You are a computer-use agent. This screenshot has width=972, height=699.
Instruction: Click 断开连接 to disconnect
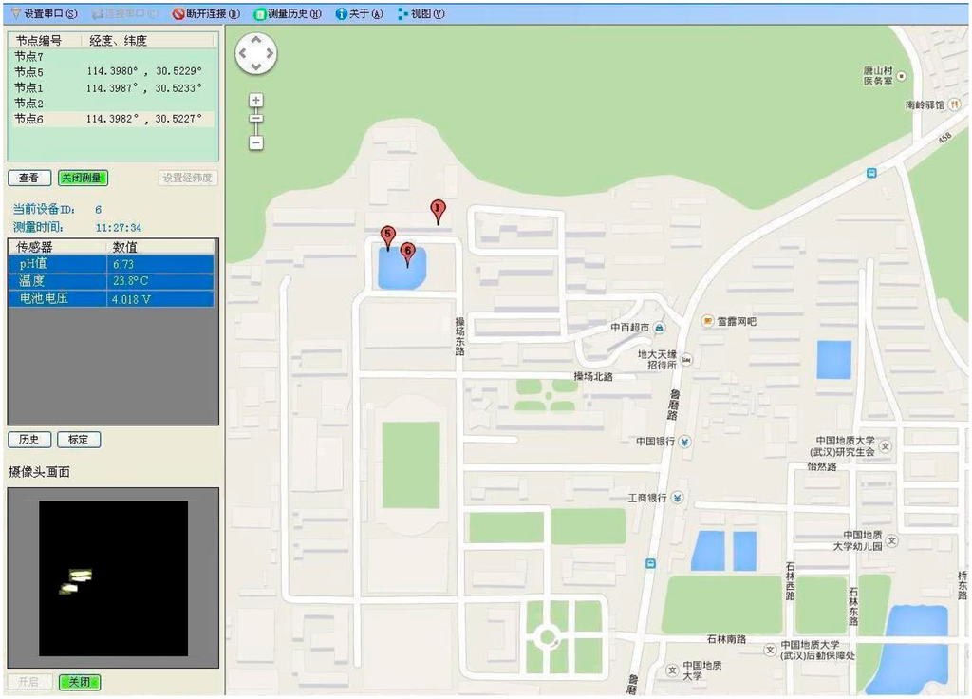pos(206,14)
